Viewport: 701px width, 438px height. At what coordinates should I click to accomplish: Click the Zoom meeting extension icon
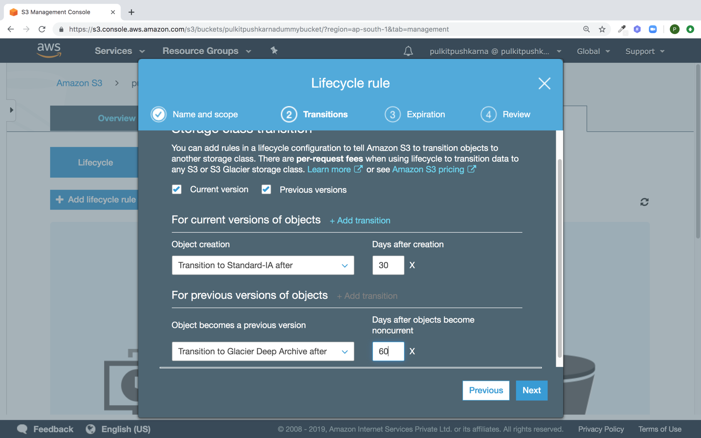pyautogui.click(x=653, y=29)
